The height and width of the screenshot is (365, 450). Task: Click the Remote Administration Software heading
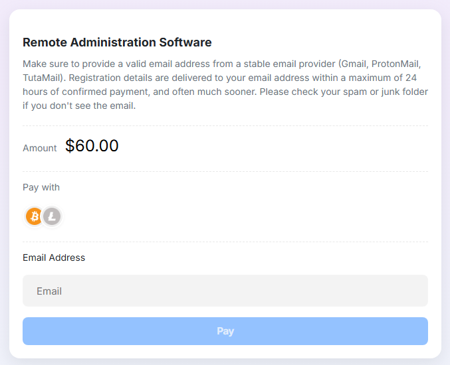[x=117, y=42]
